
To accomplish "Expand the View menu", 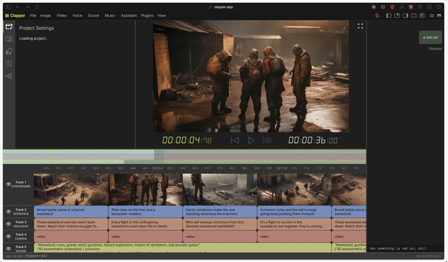I will (162, 16).
